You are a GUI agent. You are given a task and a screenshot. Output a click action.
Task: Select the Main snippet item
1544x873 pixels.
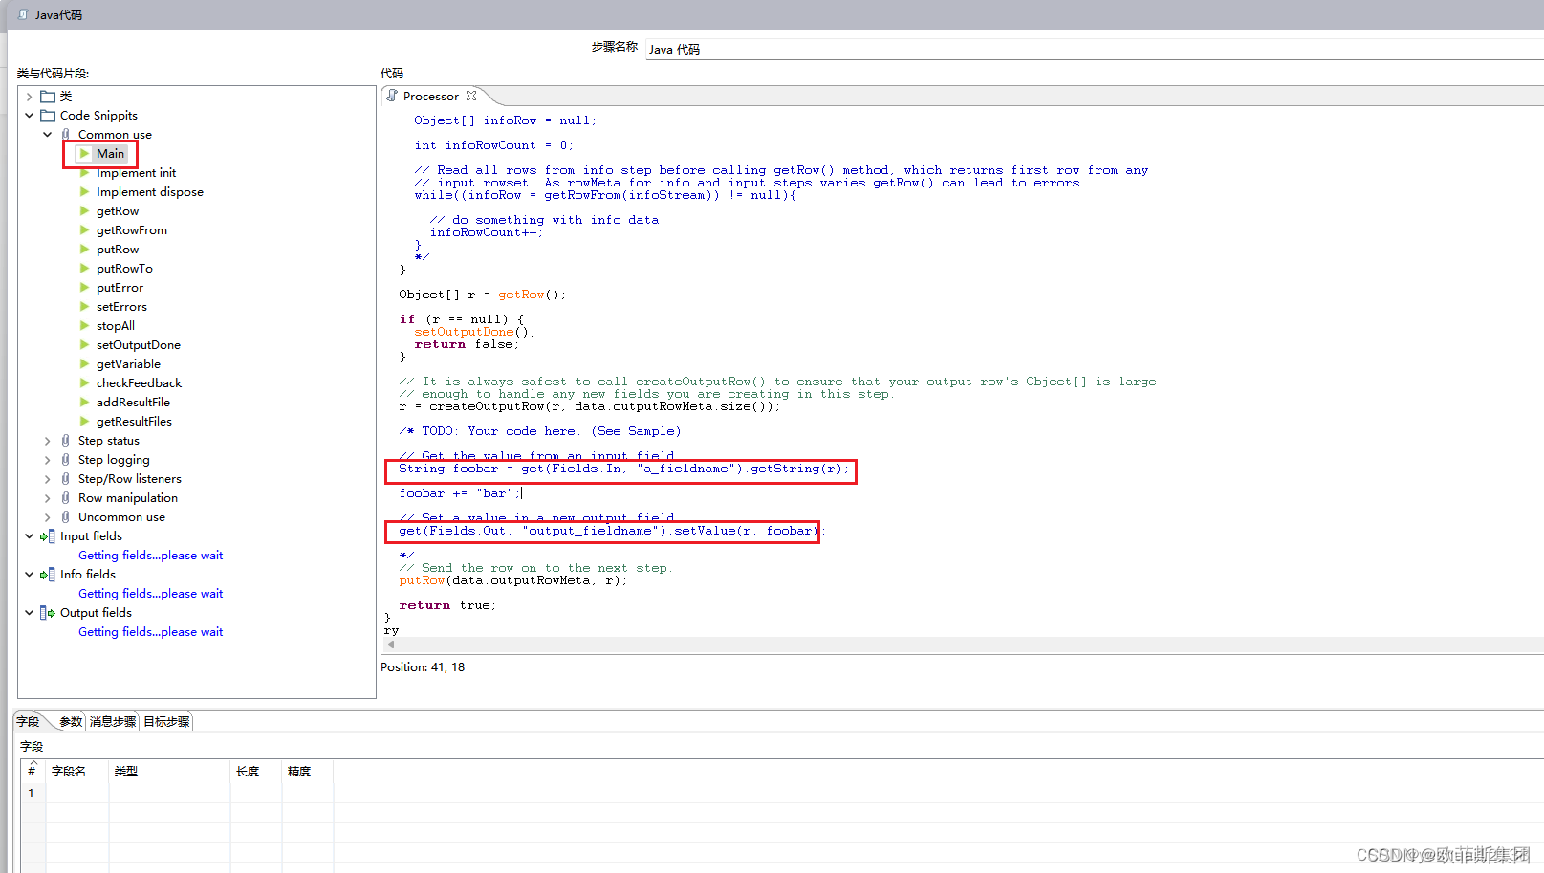click(x=110, y=154)
